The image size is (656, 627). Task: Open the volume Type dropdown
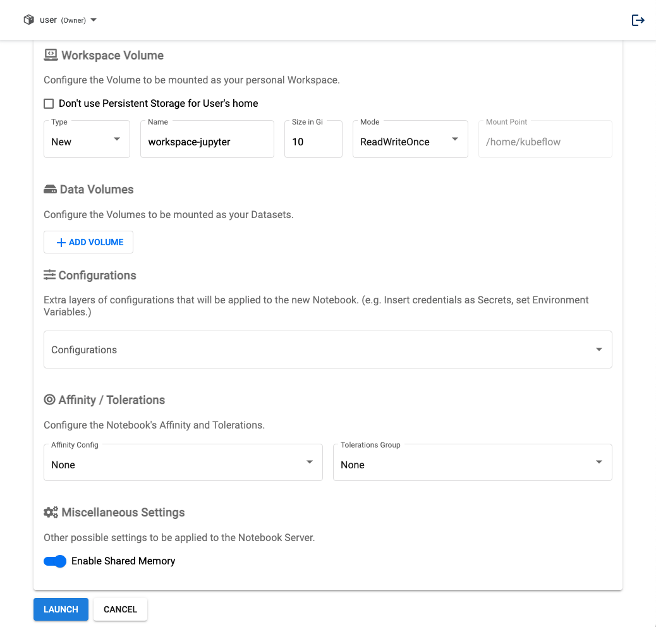point(87,139)
